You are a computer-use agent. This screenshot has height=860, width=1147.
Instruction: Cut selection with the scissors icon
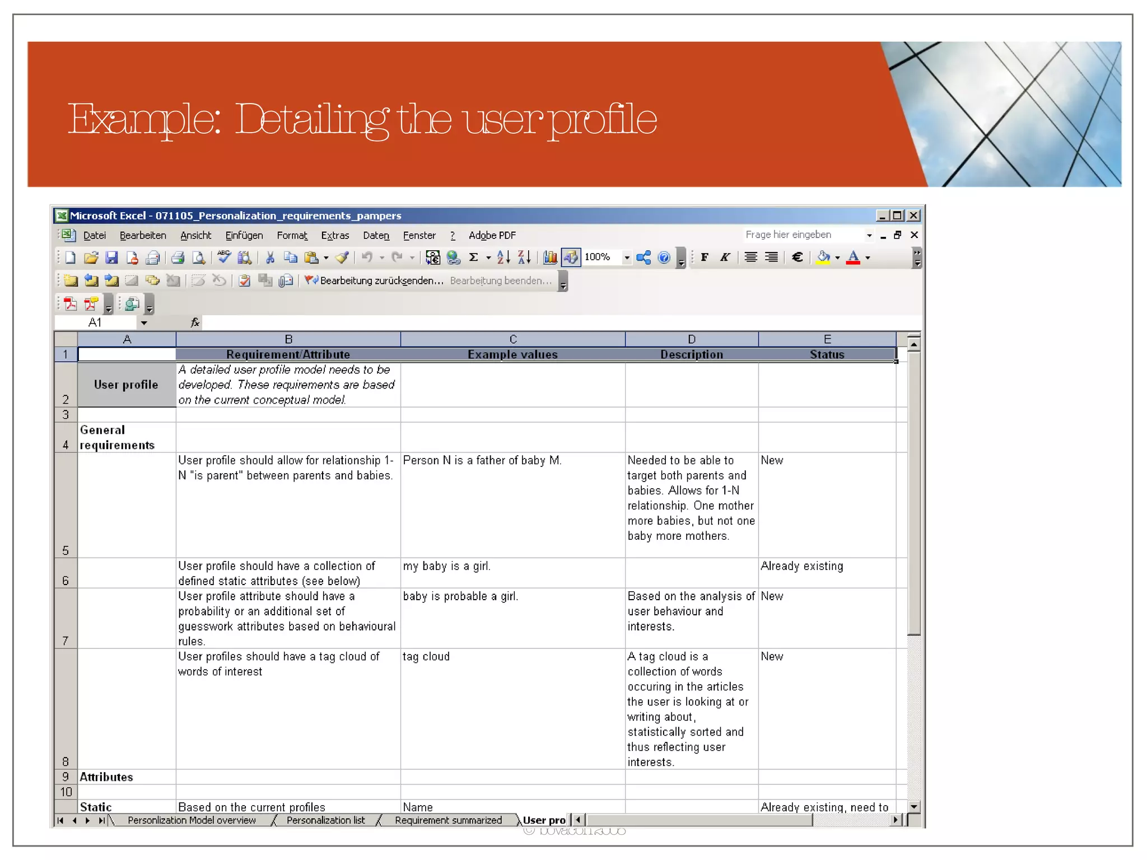click(x=270, y=258)
